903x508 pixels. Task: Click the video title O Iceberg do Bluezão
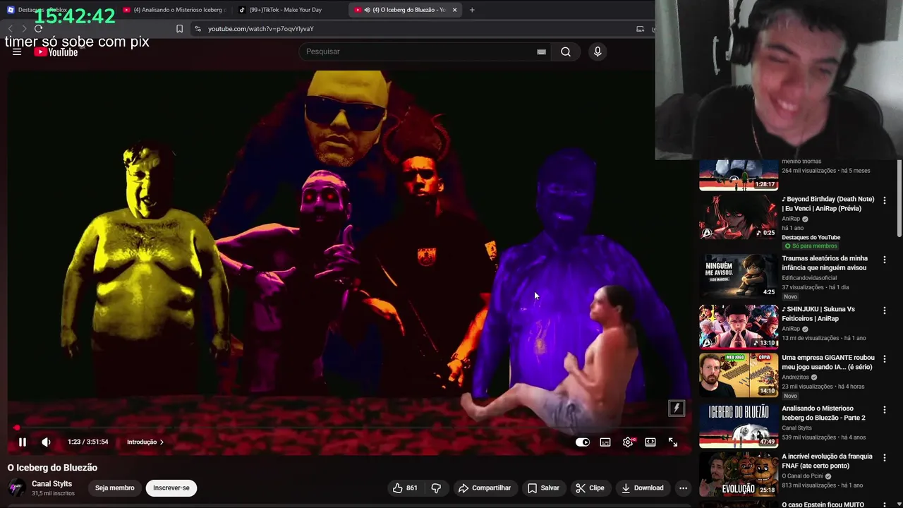point(52,468)
